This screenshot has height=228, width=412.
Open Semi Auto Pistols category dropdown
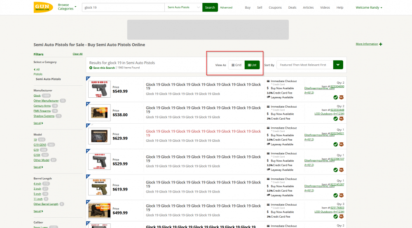[x=183, y=7]
